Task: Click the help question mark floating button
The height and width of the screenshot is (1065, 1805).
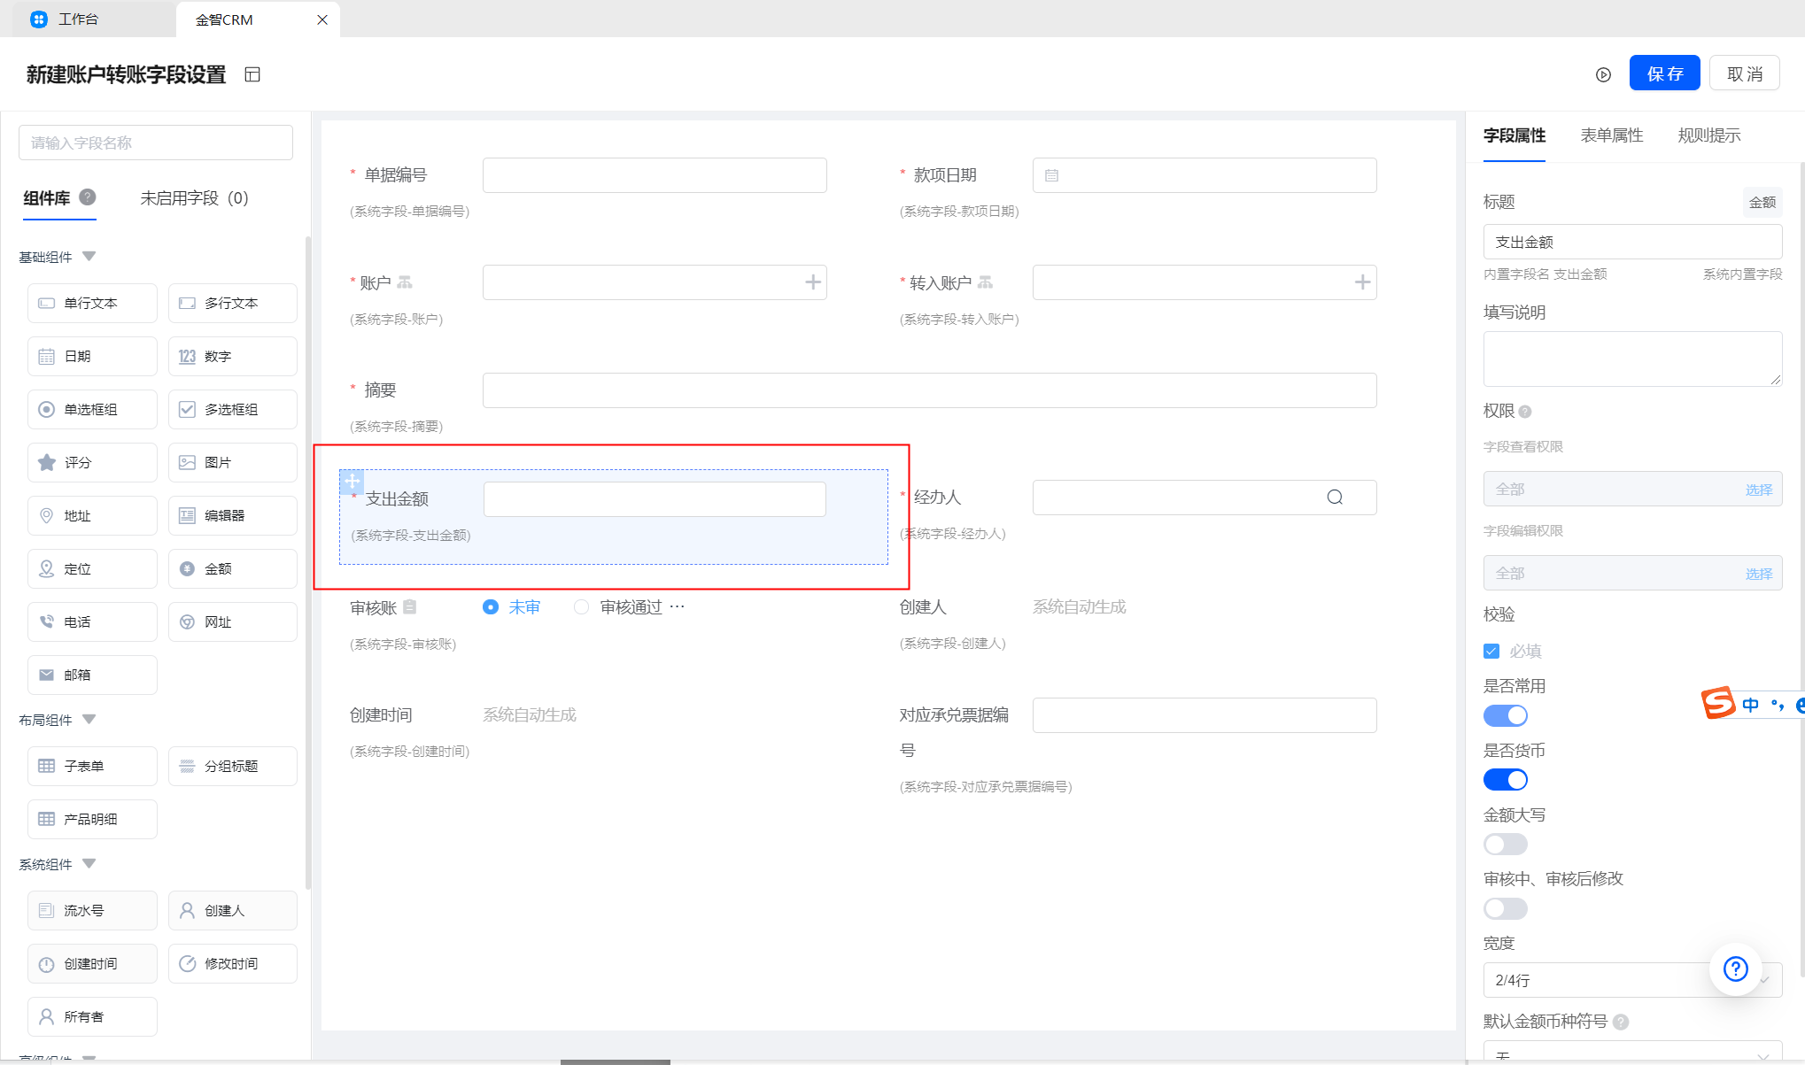Action: [x=1735, y=969]
